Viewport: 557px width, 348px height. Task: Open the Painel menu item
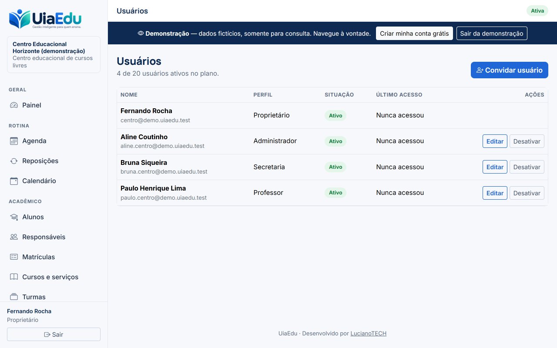(54, 105)
